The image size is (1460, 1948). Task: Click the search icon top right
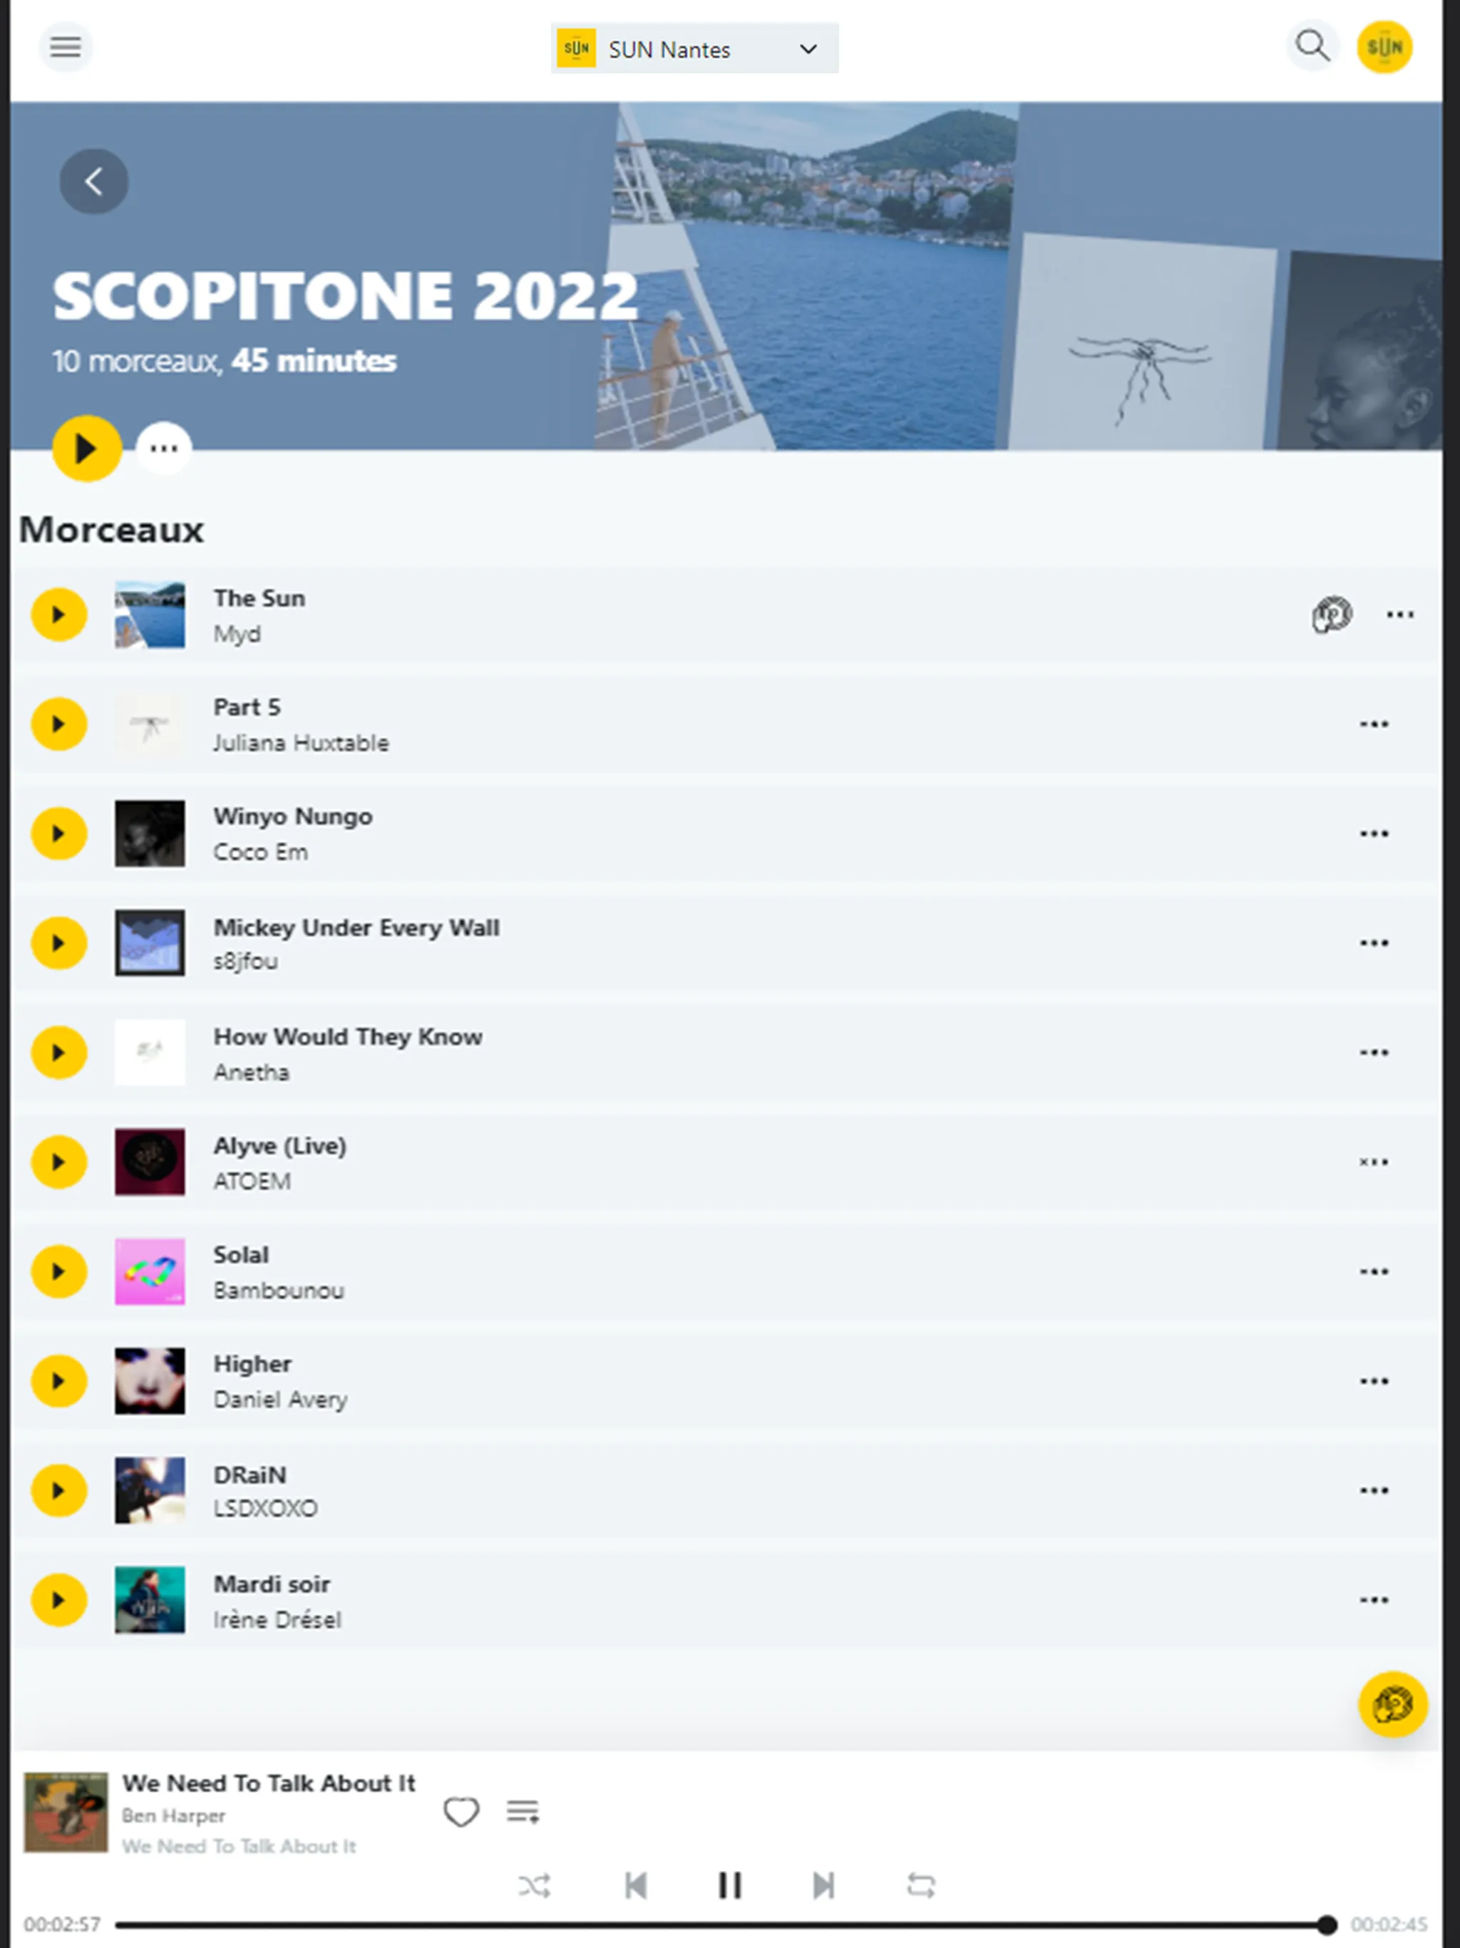(1311, 46)
